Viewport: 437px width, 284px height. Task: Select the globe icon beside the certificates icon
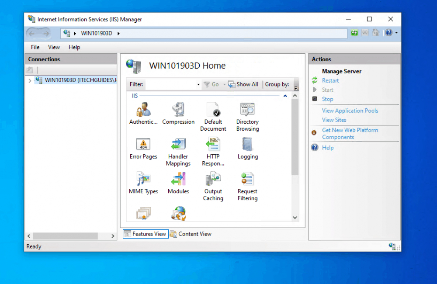(178, 214)
